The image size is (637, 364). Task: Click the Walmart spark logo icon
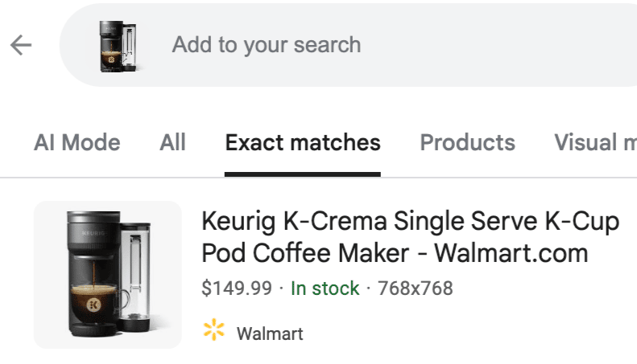point(213,330)
